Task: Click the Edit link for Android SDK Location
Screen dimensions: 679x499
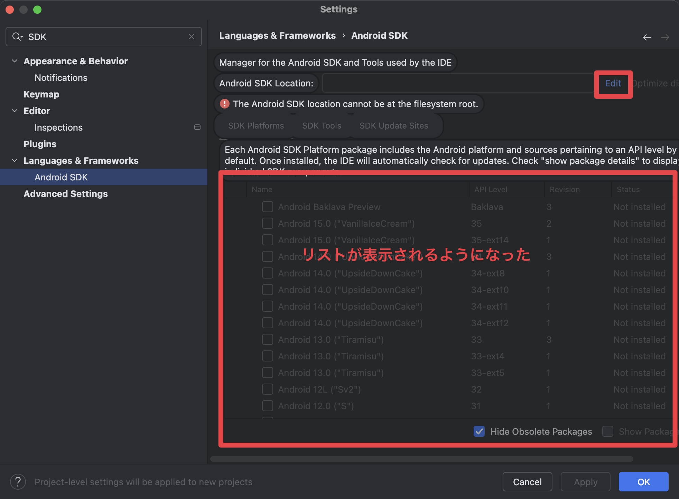Action: (x=613, y=83)
